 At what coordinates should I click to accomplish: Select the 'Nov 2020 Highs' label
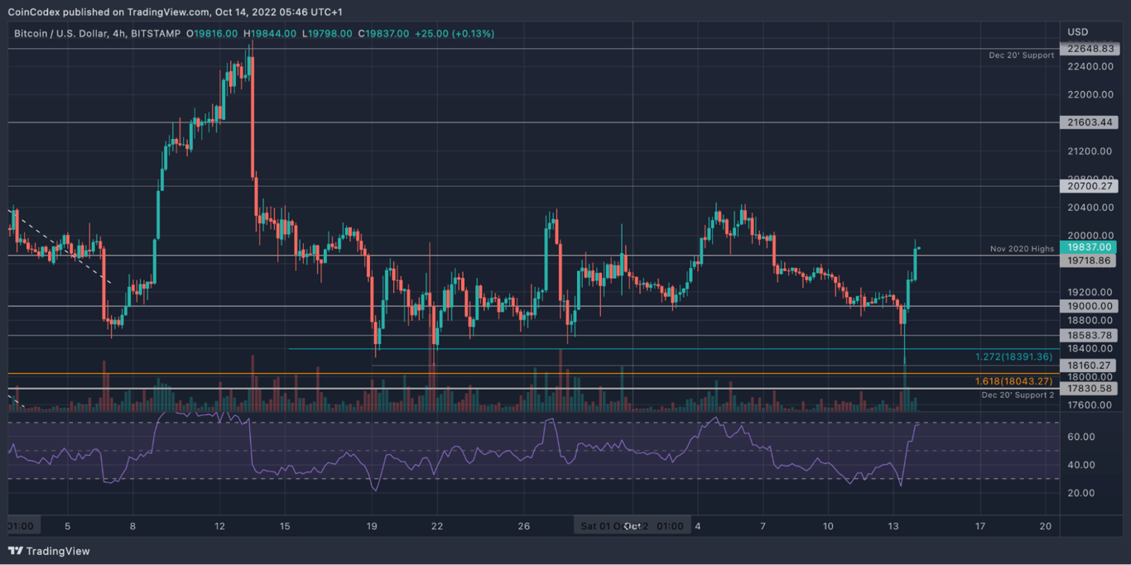tap(1021, 248)
